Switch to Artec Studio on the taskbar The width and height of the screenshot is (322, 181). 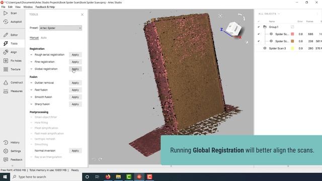(139, 176)
